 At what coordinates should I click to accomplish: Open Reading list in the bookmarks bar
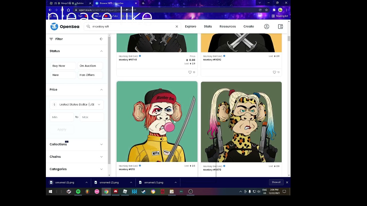pyautogui.click(x=280, y=16)
